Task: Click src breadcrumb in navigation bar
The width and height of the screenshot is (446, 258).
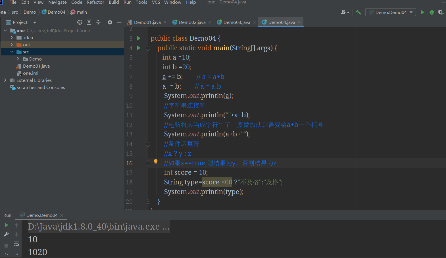Action: pos(15,12)
